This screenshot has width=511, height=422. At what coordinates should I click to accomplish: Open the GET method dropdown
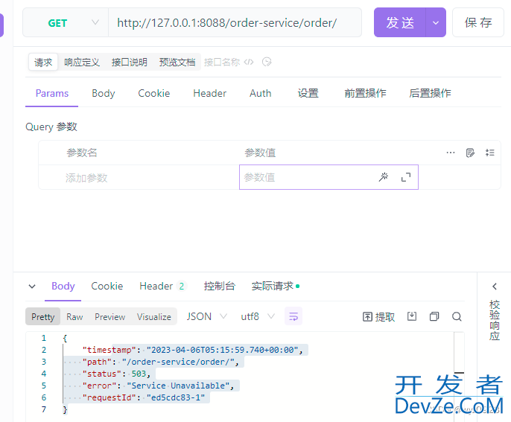tap(66, 23)
